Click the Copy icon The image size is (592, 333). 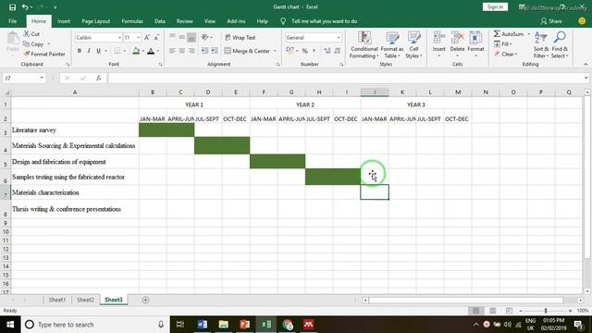(27, 44)
